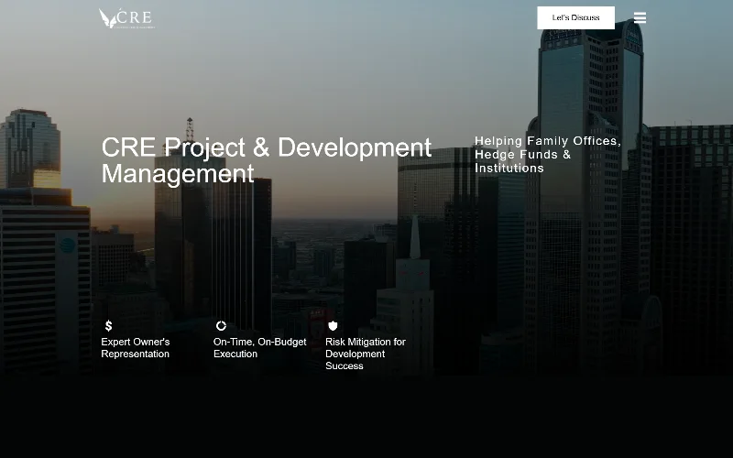Select "Expert Owner's Representation" text

point(136,348)
